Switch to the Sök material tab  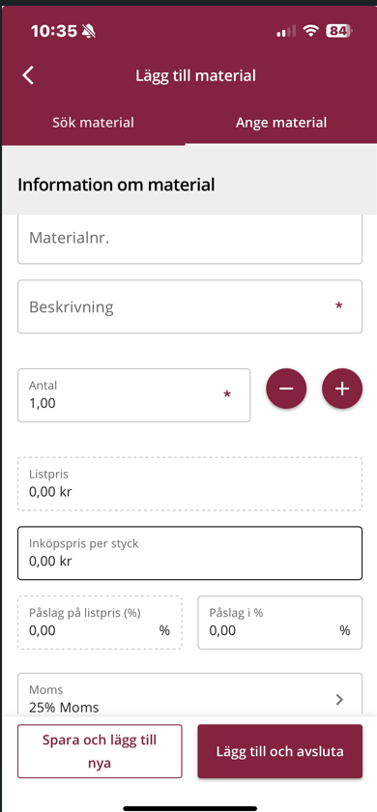tap(93, 123)
